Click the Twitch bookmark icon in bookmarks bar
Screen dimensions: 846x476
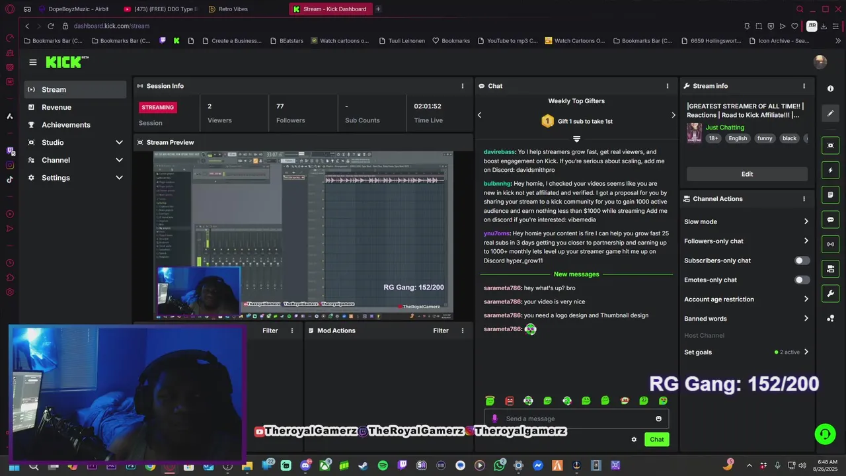click(163, 40)
